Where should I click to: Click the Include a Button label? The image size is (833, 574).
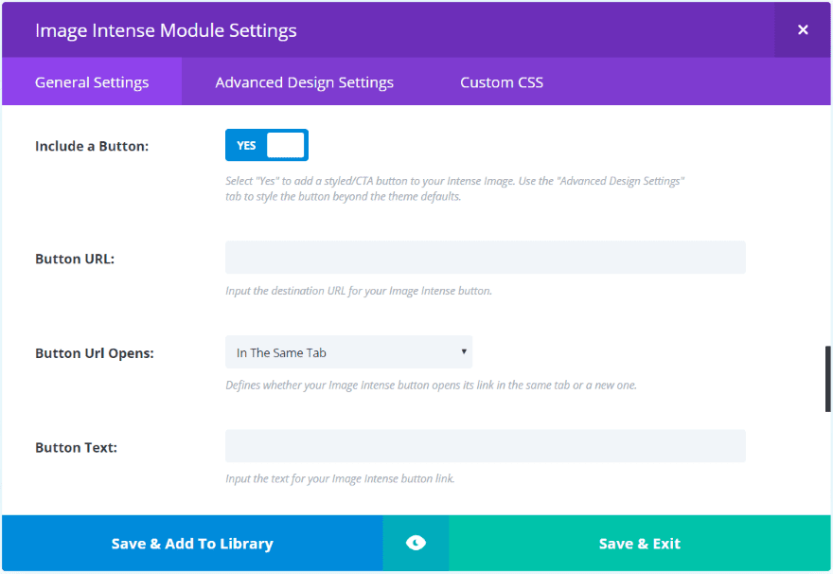click(92, 146)
